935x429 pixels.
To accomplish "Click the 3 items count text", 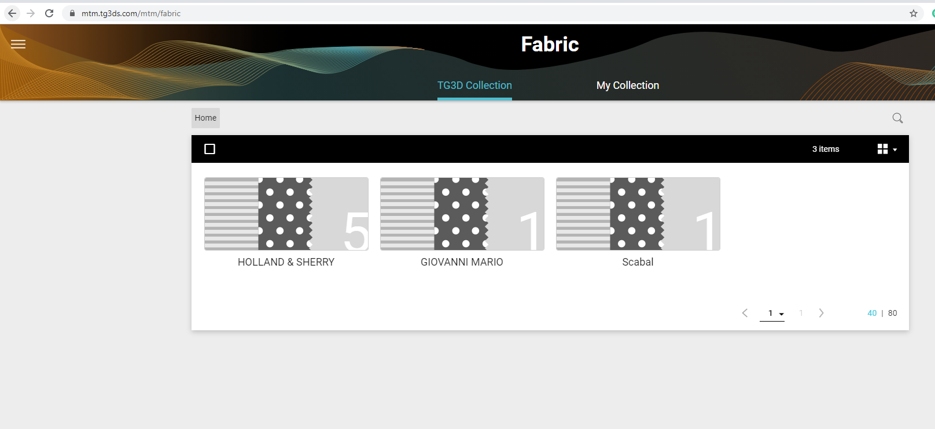I will tap(826, 149).
